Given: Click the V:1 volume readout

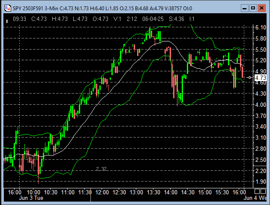Looking at the screenshot, I should (117, 19).
